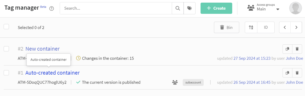This screenshot has width=305, height=96.
Task: Go to next page with right chevron
Action: [x=296, y=27]
